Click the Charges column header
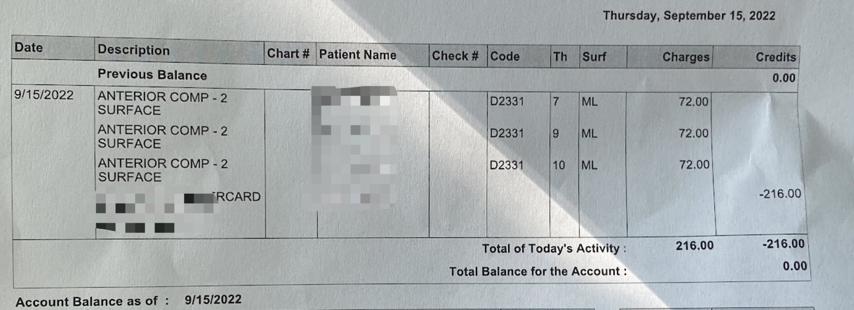The width and height of the screenshot is (854, 310). pos(686,57)
